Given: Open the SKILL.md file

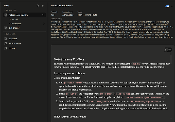Looking at the screenshot, I should 13,19.
